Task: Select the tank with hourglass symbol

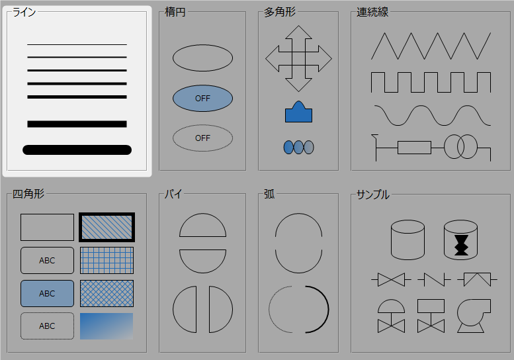Action: pyautogui.click(x=460, y=240)
